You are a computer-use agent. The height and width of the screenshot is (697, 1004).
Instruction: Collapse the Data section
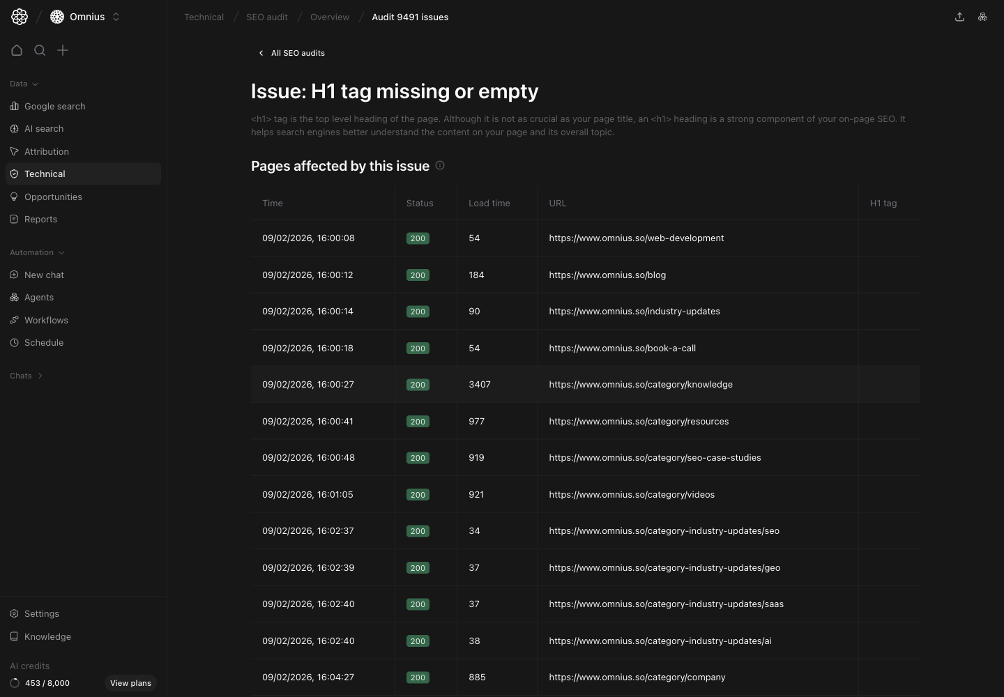tap(36, 84)
